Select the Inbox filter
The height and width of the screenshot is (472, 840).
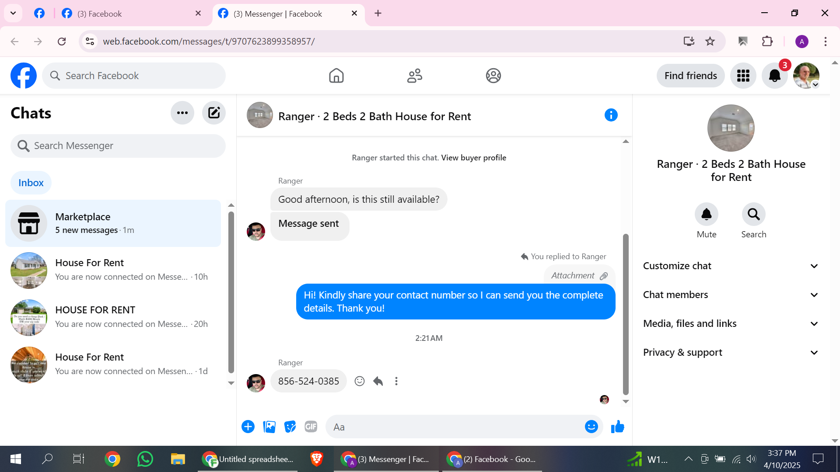pyautogui.click(x=31, y=183)
